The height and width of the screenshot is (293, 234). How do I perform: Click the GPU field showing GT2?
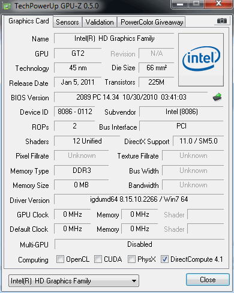point(77,53)
